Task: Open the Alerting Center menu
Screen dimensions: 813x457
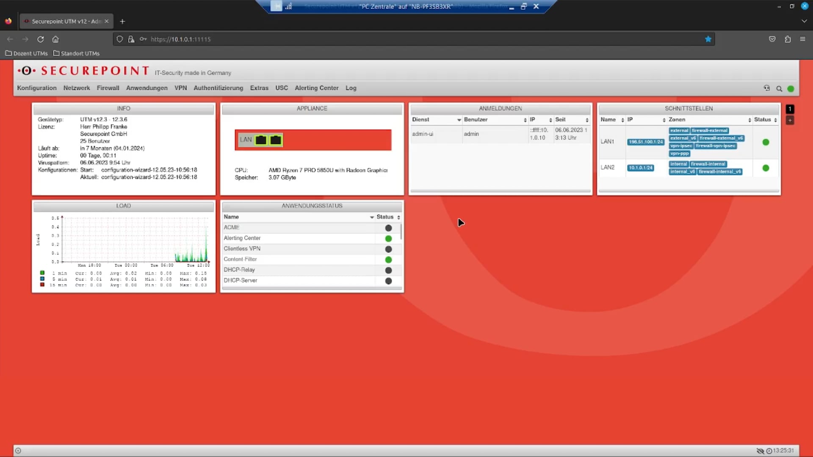Action: tap(317, 88)
